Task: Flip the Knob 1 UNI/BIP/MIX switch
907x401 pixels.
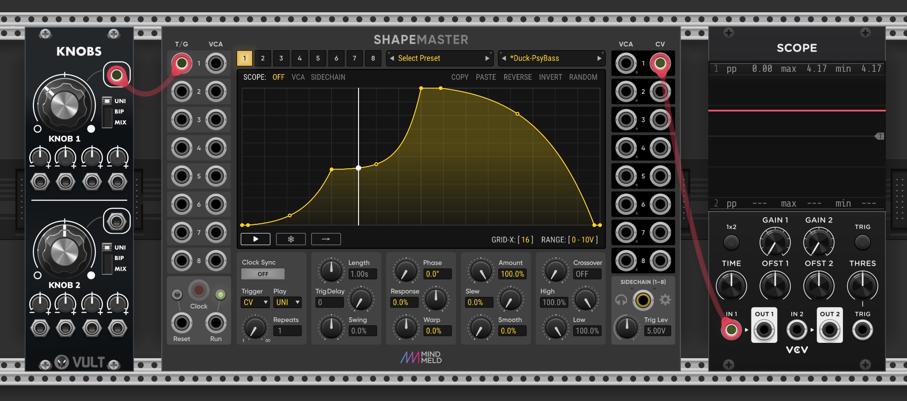Action: pyautogui.click(x=107, y=112)
